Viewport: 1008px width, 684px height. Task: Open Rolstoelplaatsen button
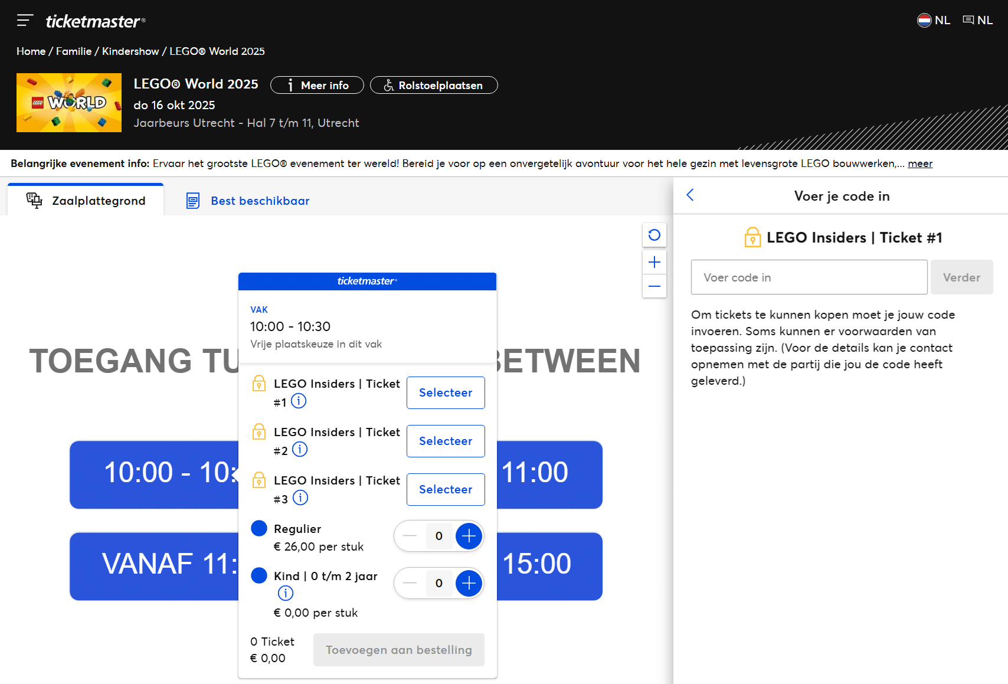click(434, 85)
